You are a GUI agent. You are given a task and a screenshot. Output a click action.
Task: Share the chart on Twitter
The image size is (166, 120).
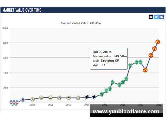(156, 17)
